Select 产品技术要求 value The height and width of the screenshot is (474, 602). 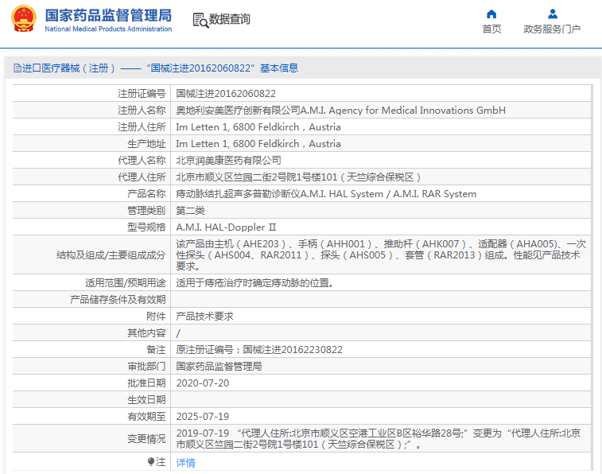tap(204, 317)
